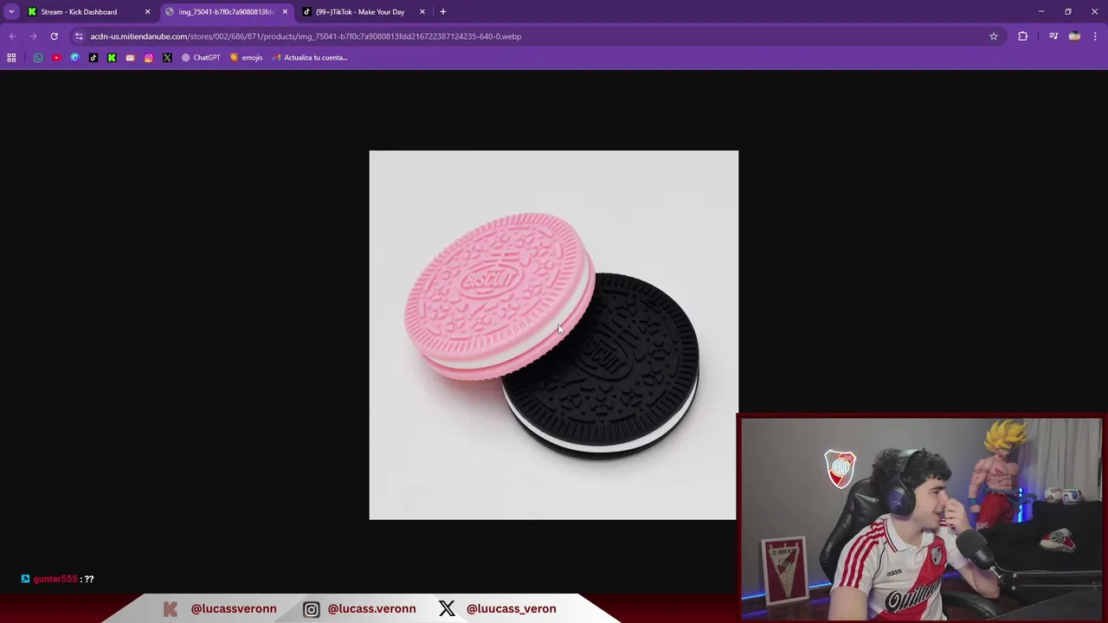Open the Actualiza tu cuenta bookmark

(x=310, y=57)
